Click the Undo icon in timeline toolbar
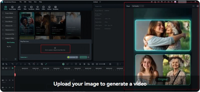 (12, 64)
